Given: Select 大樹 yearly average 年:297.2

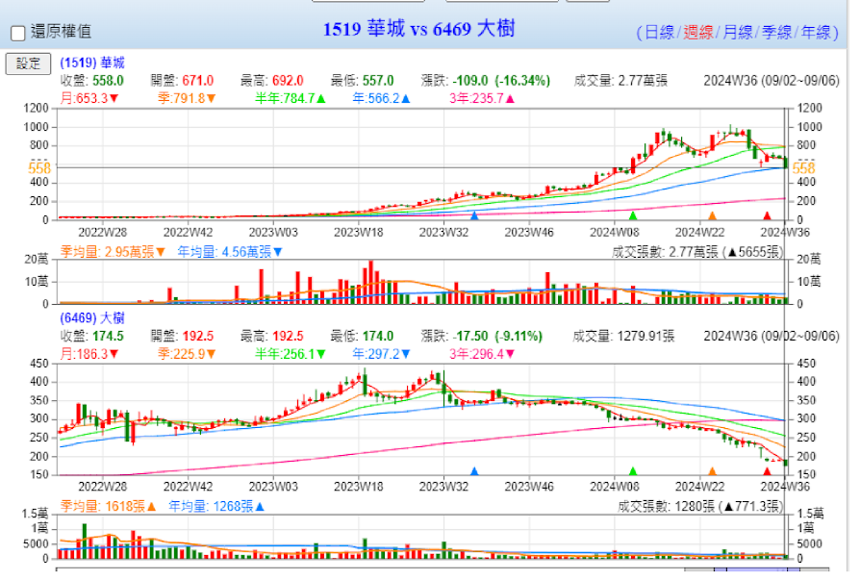Looking at the screenshot, I should [381, 354].
